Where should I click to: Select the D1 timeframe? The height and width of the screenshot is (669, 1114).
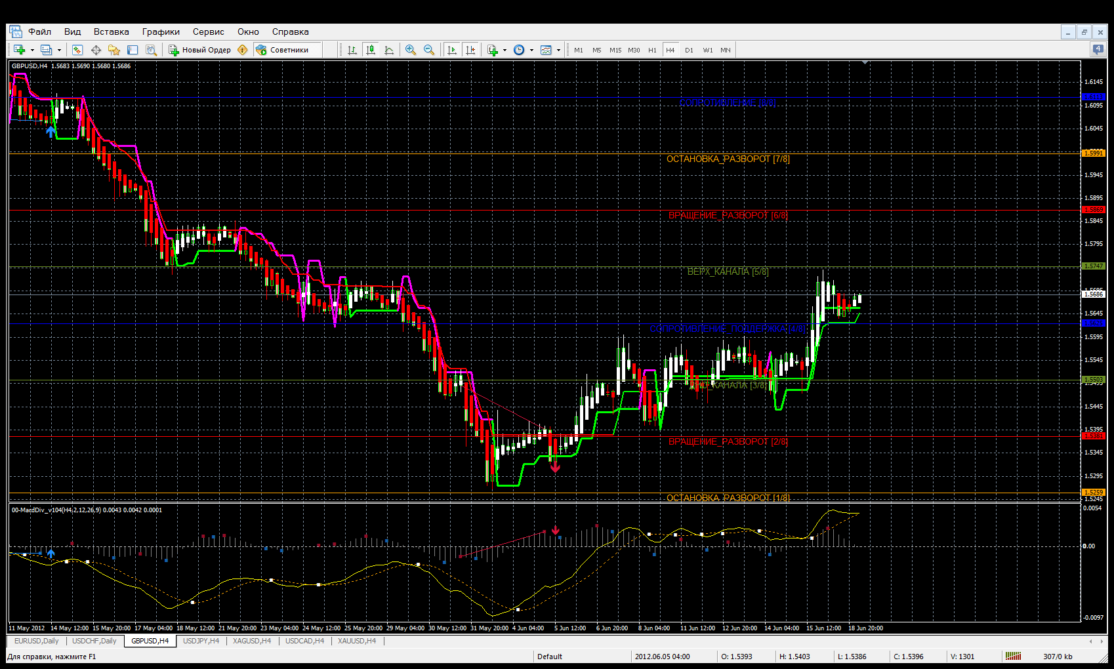pyautogui.click(x=689, y=50)
